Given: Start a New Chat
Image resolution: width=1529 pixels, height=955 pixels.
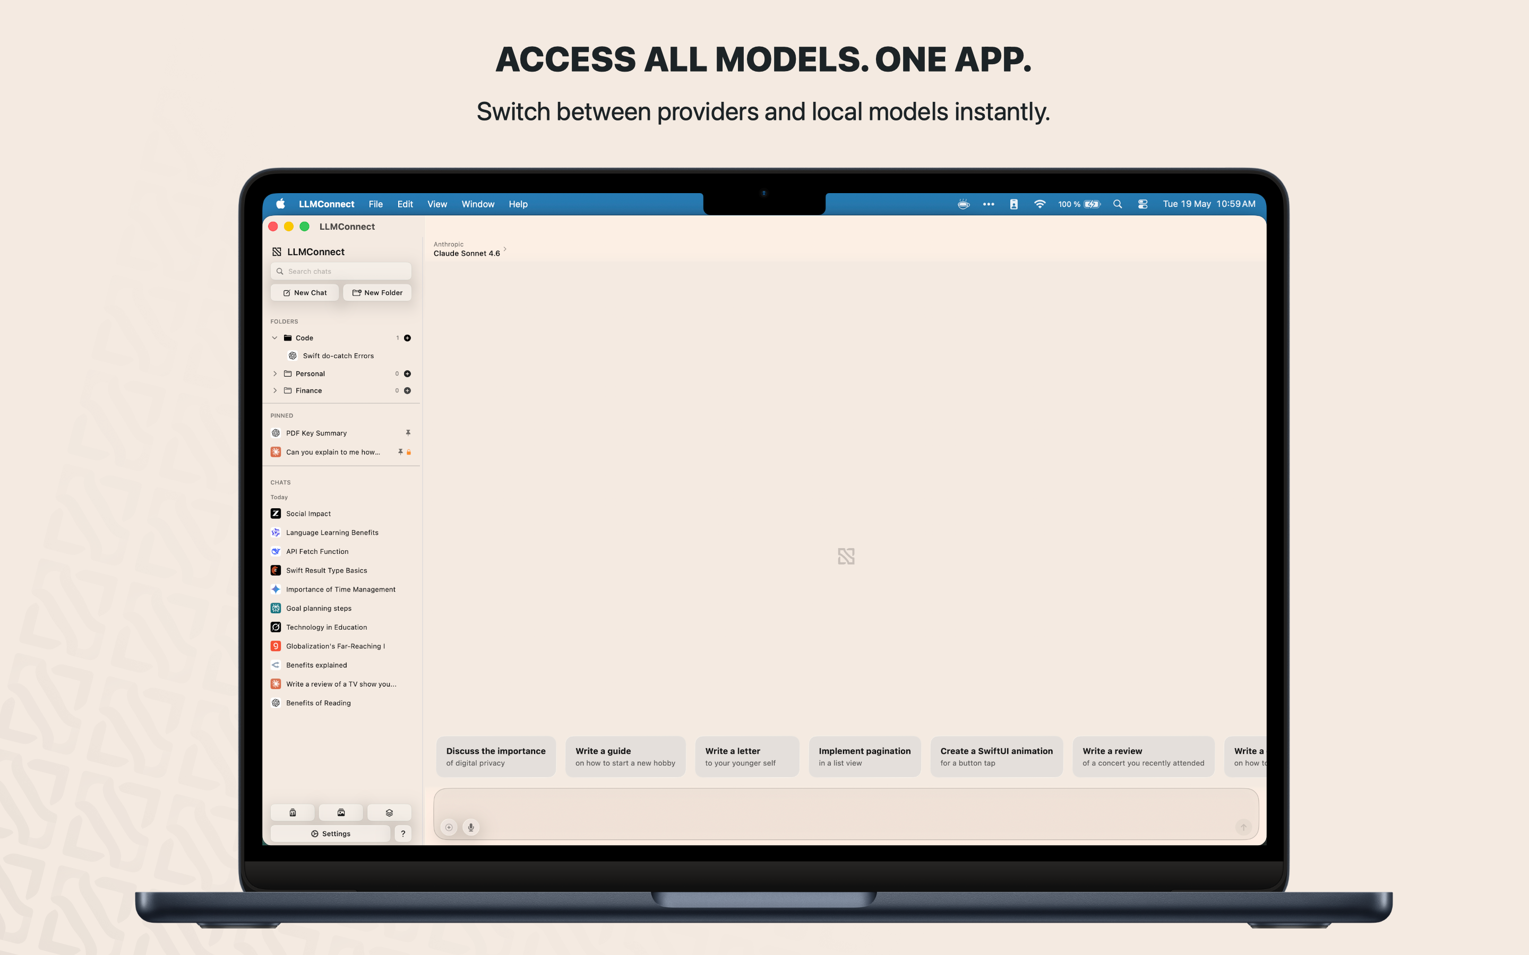Looking at the screenshot, I should point(305,292).
